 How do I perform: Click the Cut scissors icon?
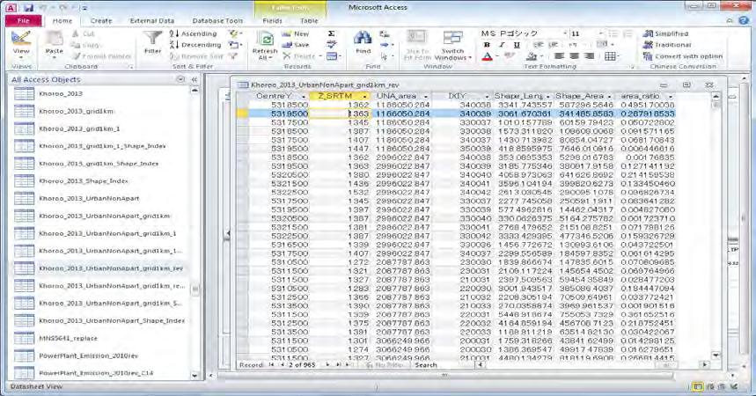(x=83, y=33)
